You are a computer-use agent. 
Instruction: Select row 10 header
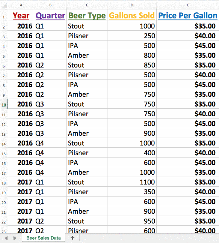tap(4, 104)
